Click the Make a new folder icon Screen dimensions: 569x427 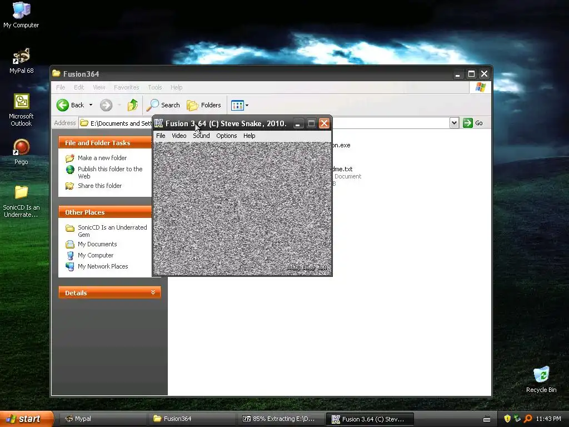(69, 158)
